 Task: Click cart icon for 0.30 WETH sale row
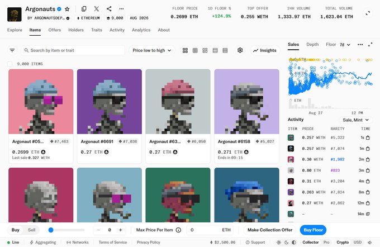(368, 159)
